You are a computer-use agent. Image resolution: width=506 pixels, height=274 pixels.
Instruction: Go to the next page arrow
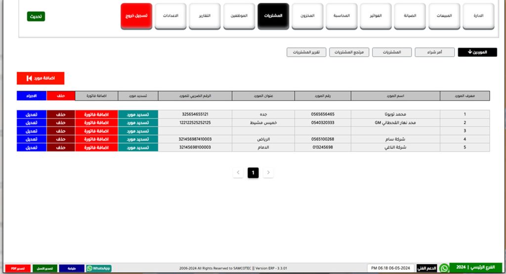[268, 172]
